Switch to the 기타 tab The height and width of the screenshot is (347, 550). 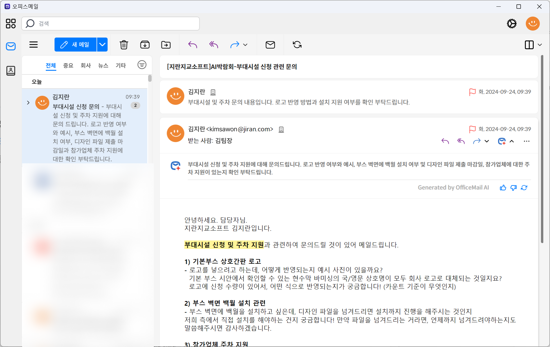[x=121, y=65]
